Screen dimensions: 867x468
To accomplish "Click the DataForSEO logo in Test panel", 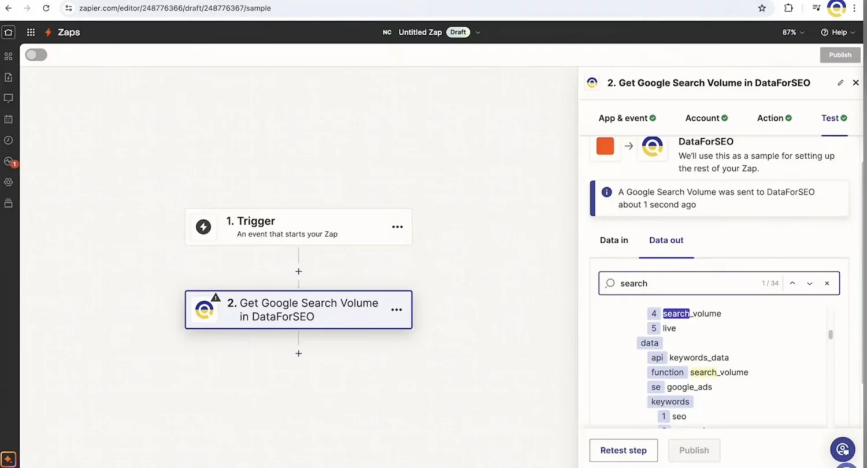I will click(652, 146).
